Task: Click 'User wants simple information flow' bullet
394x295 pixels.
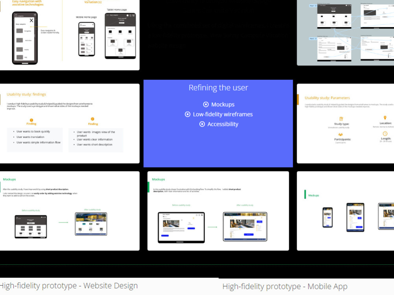Action: click(x=39, y=142)
